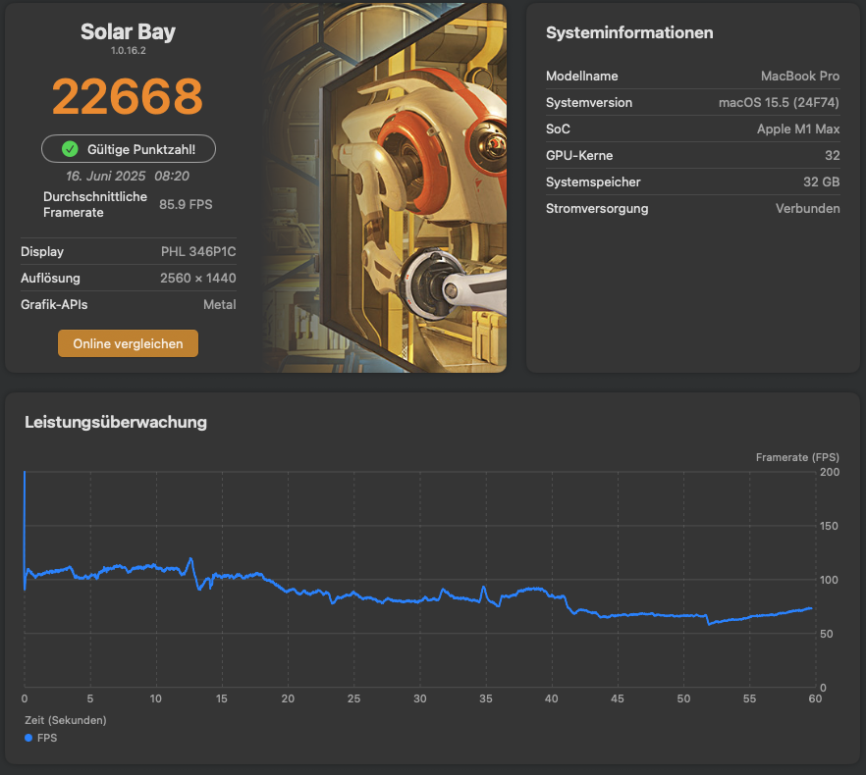Click the Systemversion value macOS 15.5 (24F74)

coord(779,103)
